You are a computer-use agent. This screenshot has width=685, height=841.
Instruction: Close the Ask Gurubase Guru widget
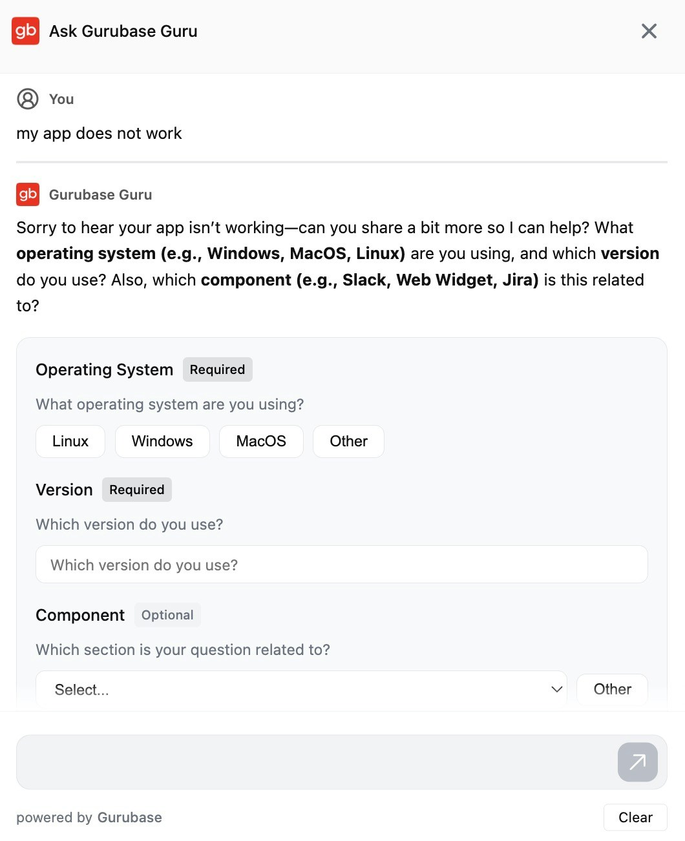[x=649, y=30]
